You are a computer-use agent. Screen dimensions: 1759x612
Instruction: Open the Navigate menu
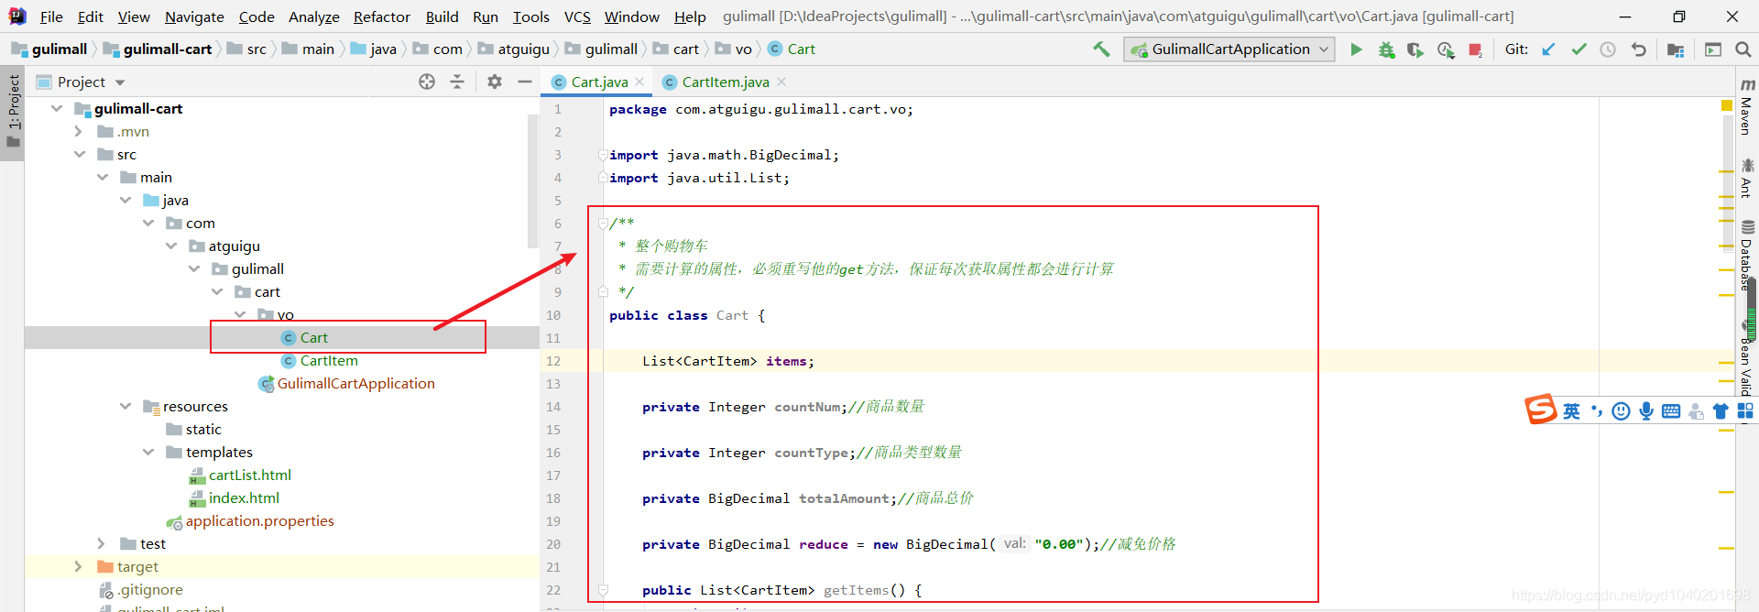pos(194,16)
